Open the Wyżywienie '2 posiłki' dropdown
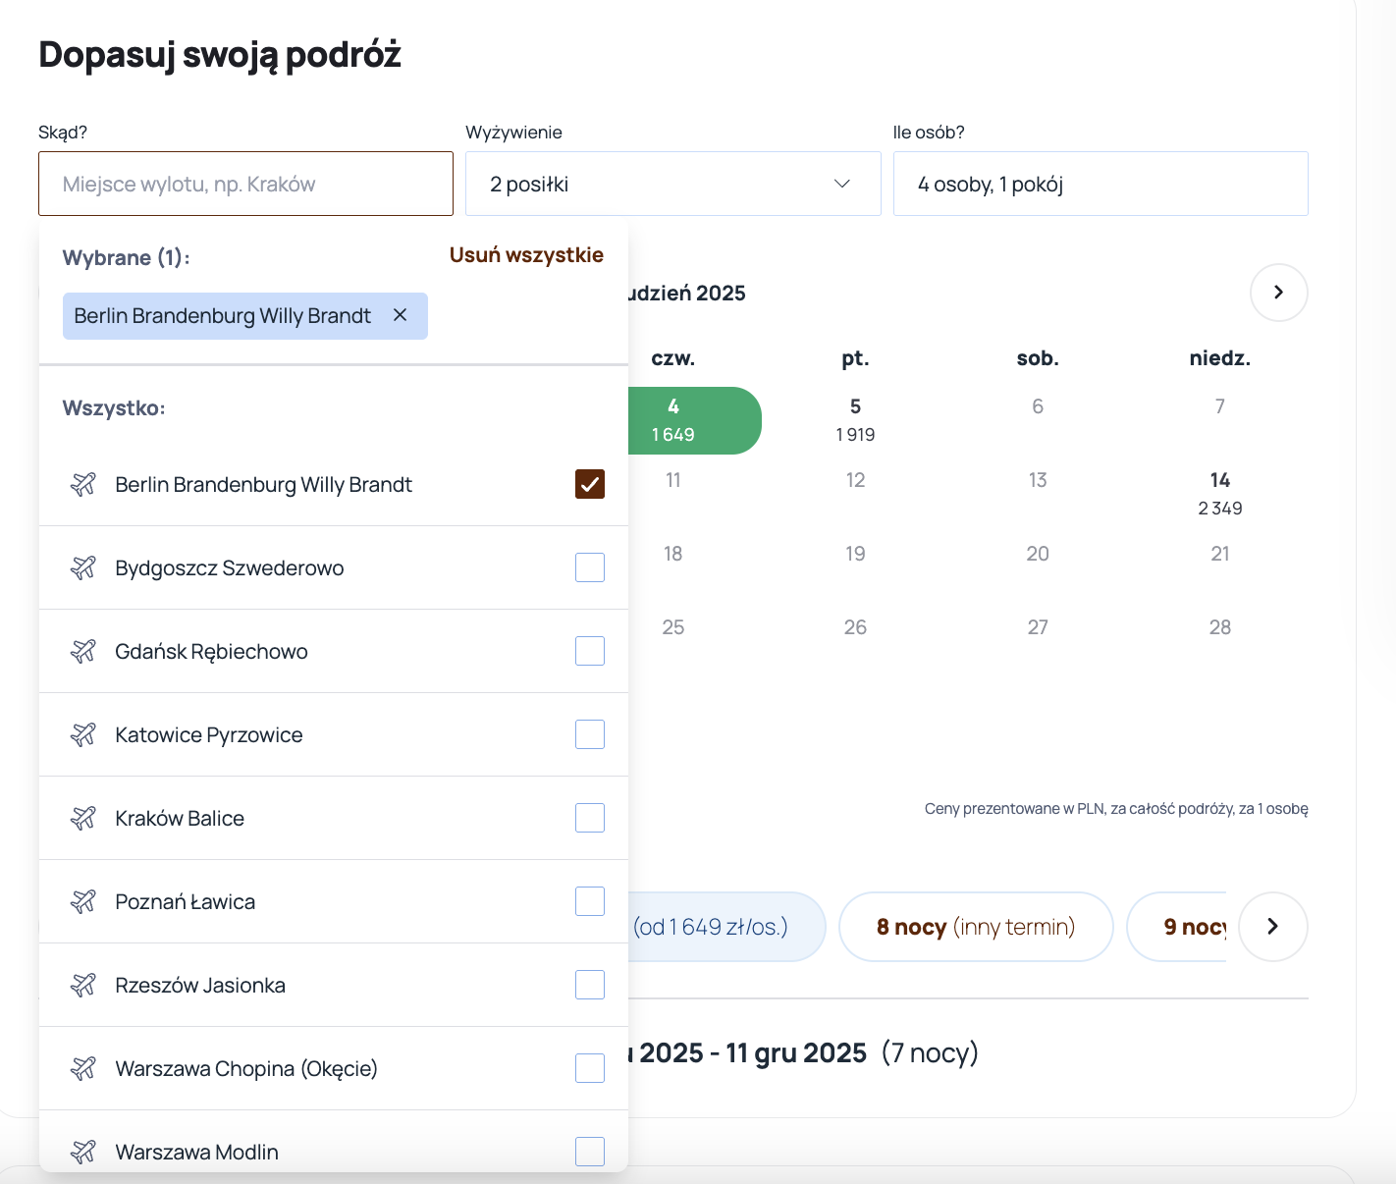The height and width of the screenshot is (1184, 1396). coord(672,184)
